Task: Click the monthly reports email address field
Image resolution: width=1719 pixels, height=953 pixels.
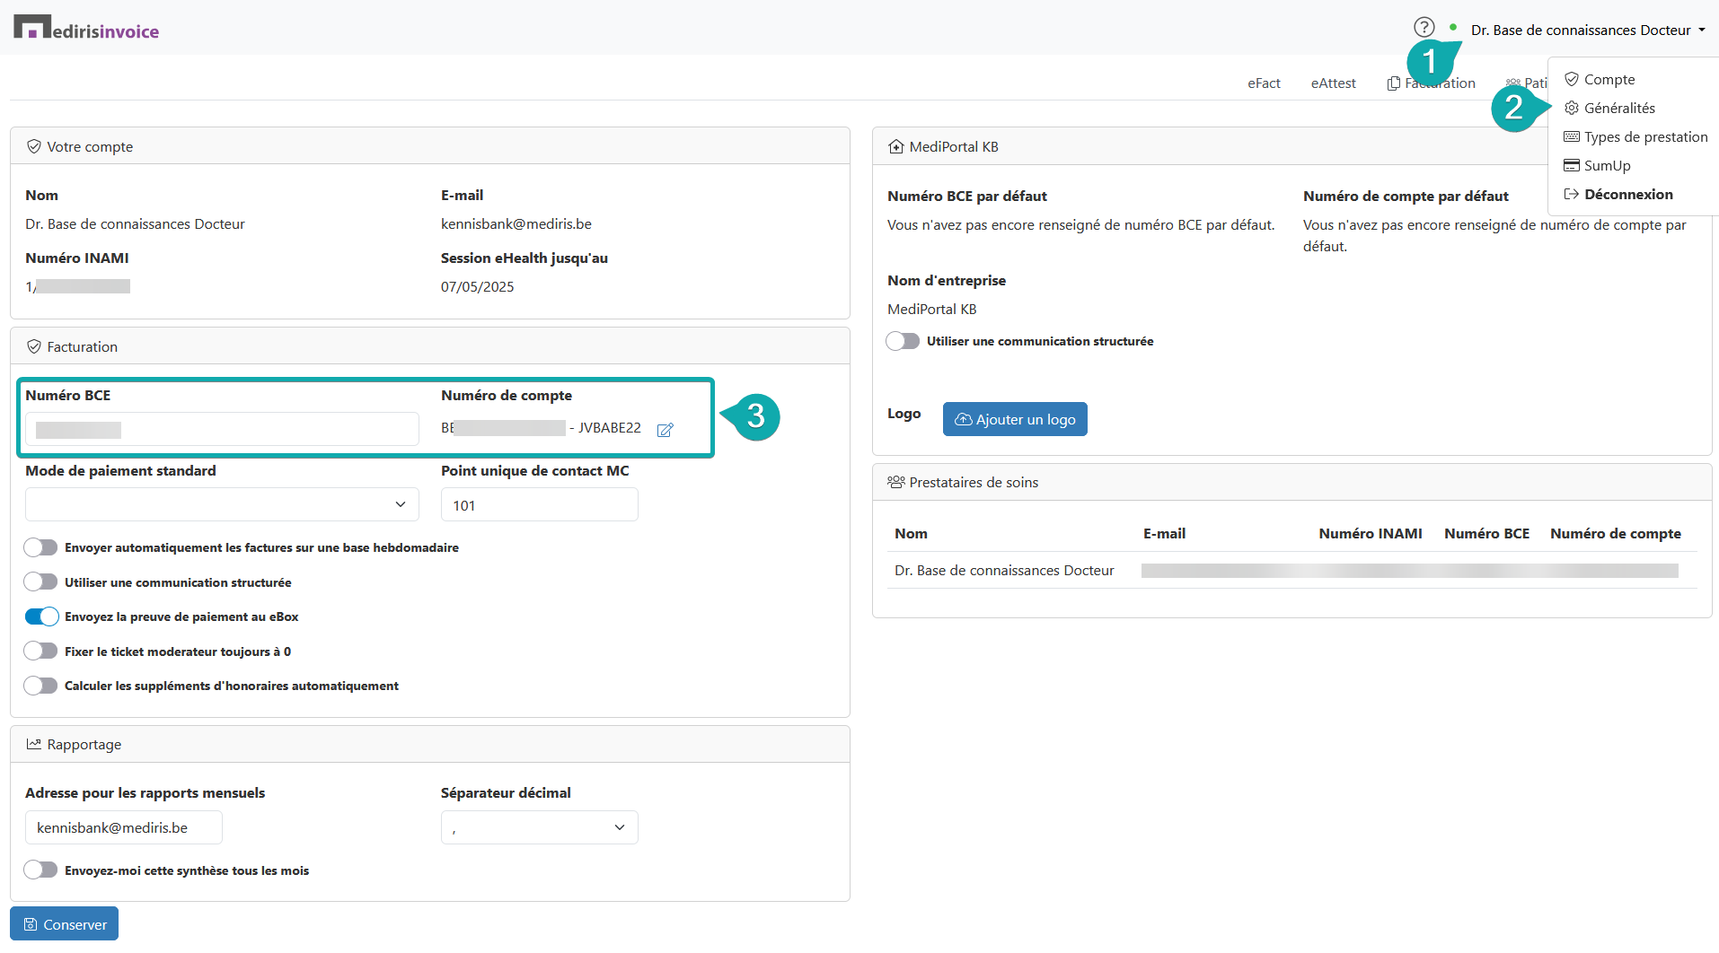Action: 124,827
